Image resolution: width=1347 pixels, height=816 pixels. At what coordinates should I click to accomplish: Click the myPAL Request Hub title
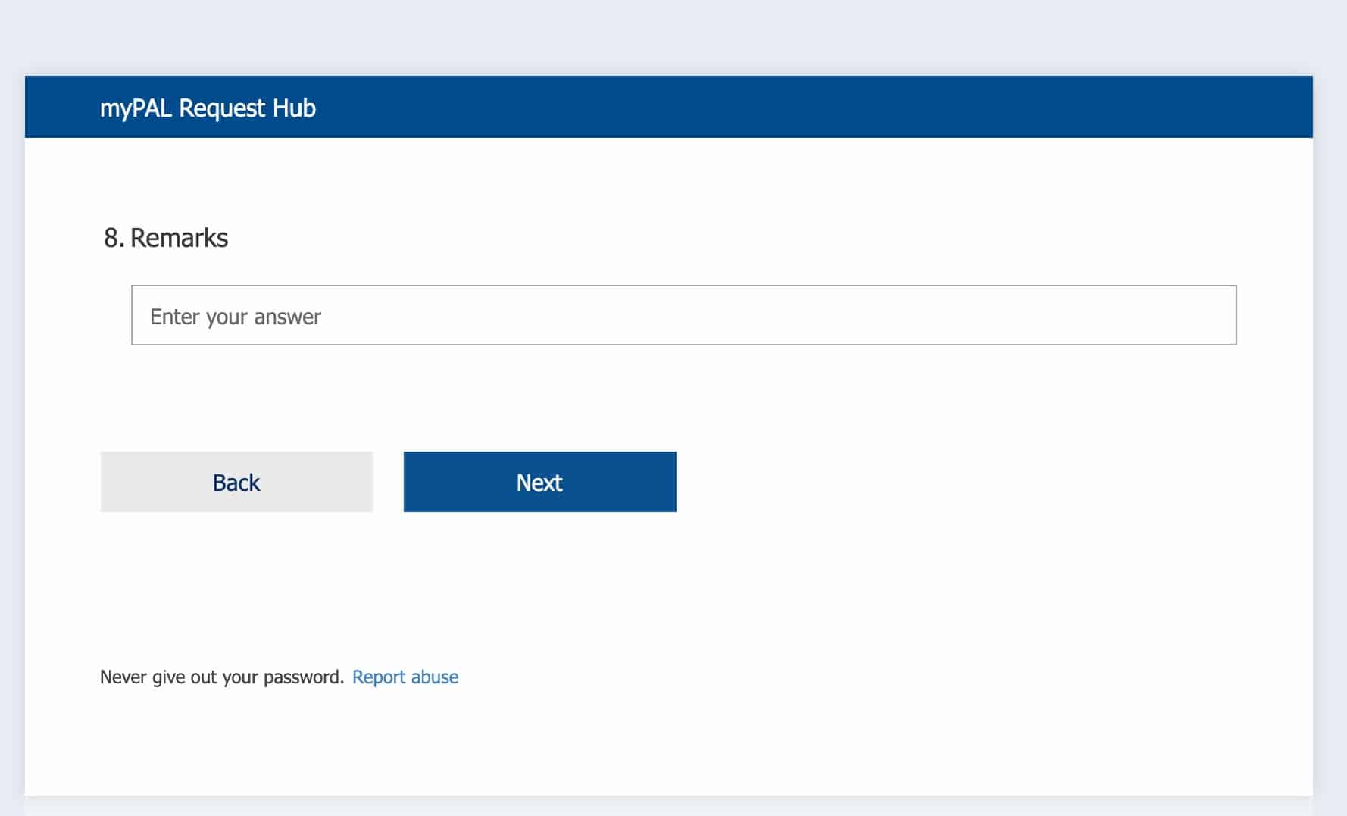click(x=208, y=108)
